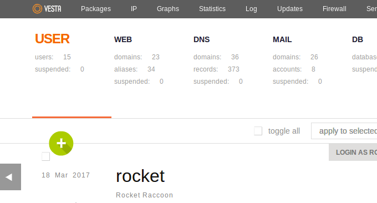
Task: Click the toggle all label
Action: (x=284, y=131)
